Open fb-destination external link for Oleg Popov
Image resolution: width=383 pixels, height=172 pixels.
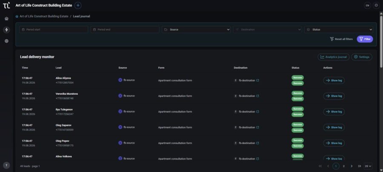[x=258, y=143]
